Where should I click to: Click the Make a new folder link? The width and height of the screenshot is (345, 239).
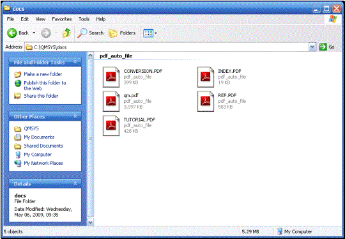[43, 74]
